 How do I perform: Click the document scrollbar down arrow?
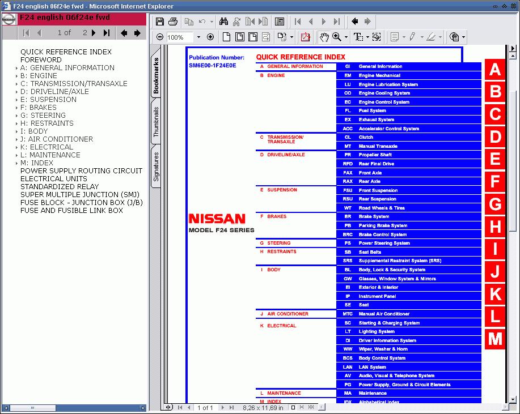pyautogui.click(x=513, y=399)
